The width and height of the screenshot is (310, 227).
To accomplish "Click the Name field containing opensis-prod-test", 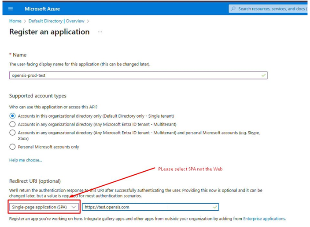I will (x=132, y=75).
